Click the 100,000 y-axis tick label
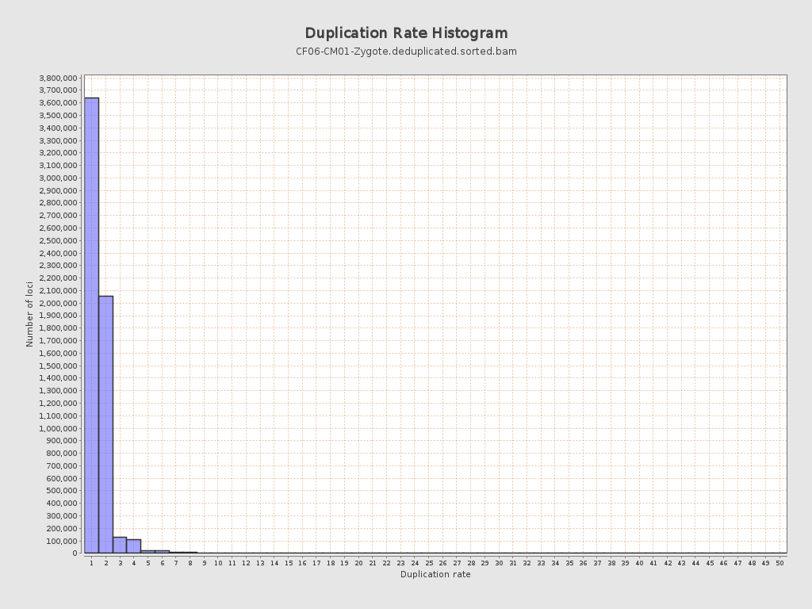The image size is (812, 609). (62, 541)
